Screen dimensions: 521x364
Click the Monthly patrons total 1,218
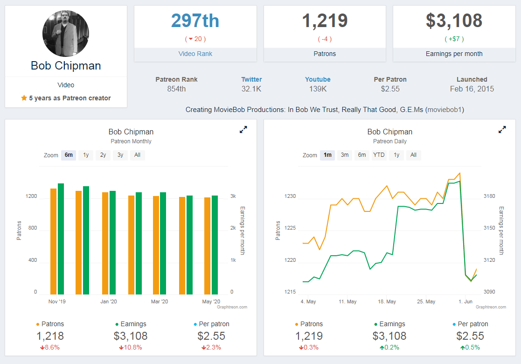pos(50,336)
